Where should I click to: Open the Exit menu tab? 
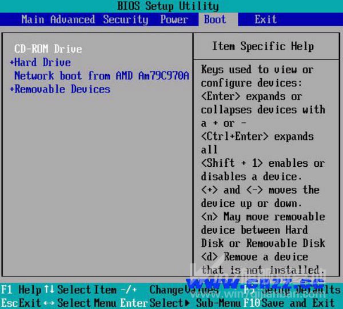tap(265, 19)
